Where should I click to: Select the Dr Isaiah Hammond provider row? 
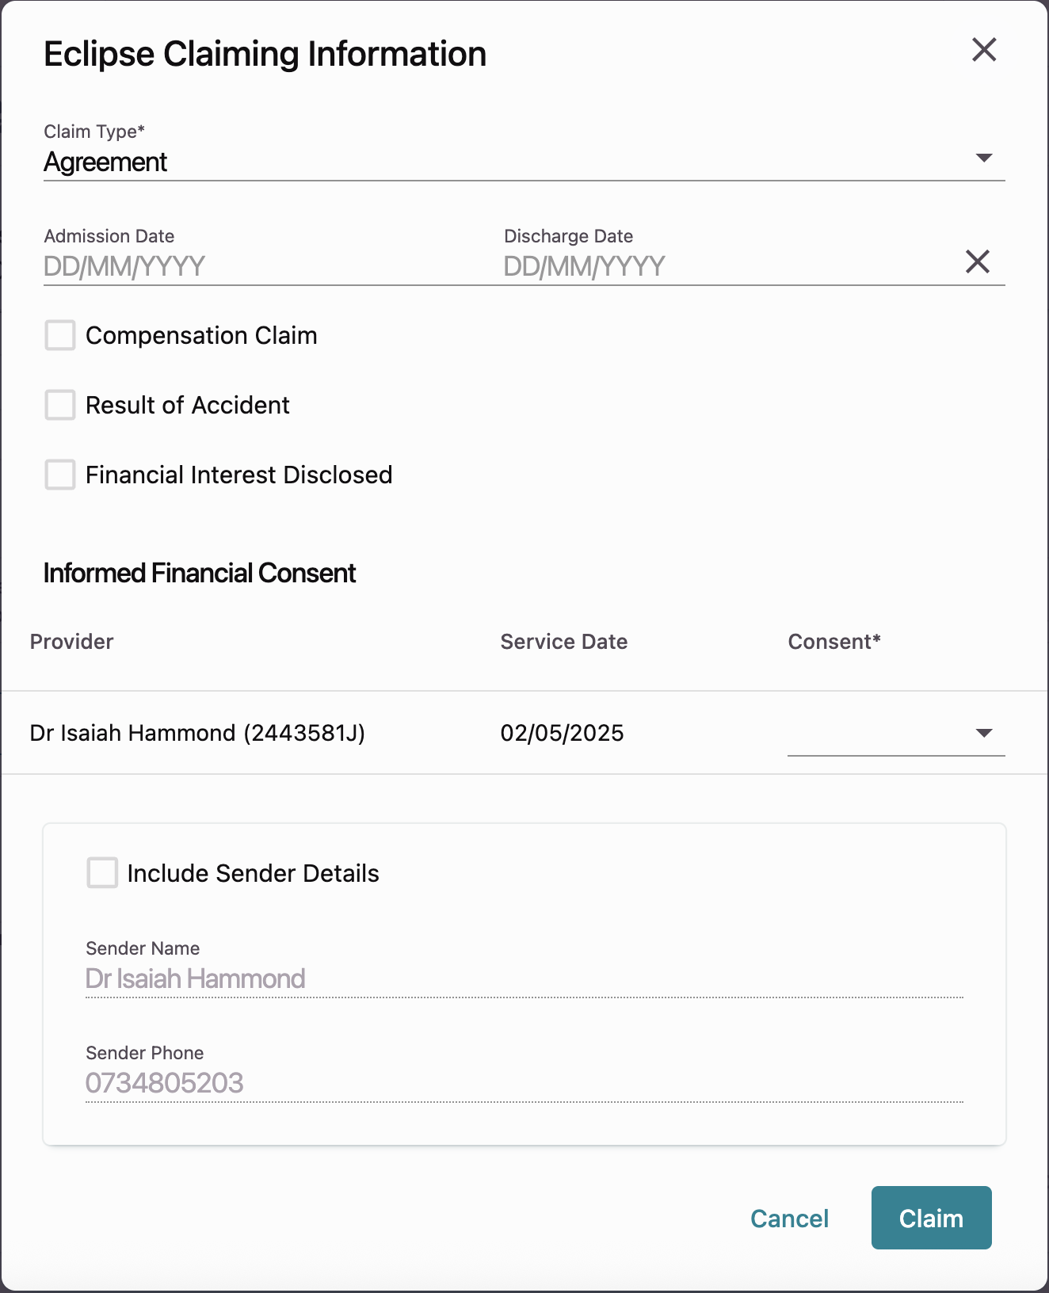(196, 733)
